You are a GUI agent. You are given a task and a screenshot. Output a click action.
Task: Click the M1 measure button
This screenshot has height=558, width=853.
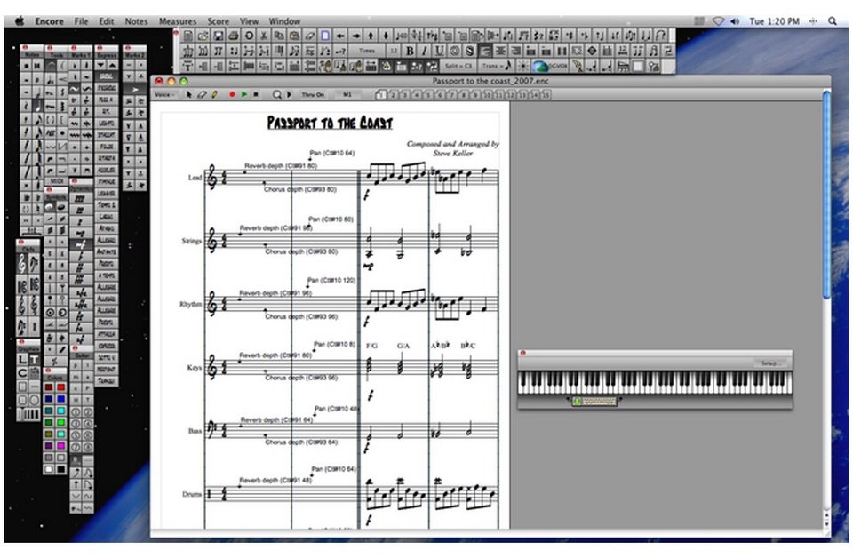pos(347,95)
